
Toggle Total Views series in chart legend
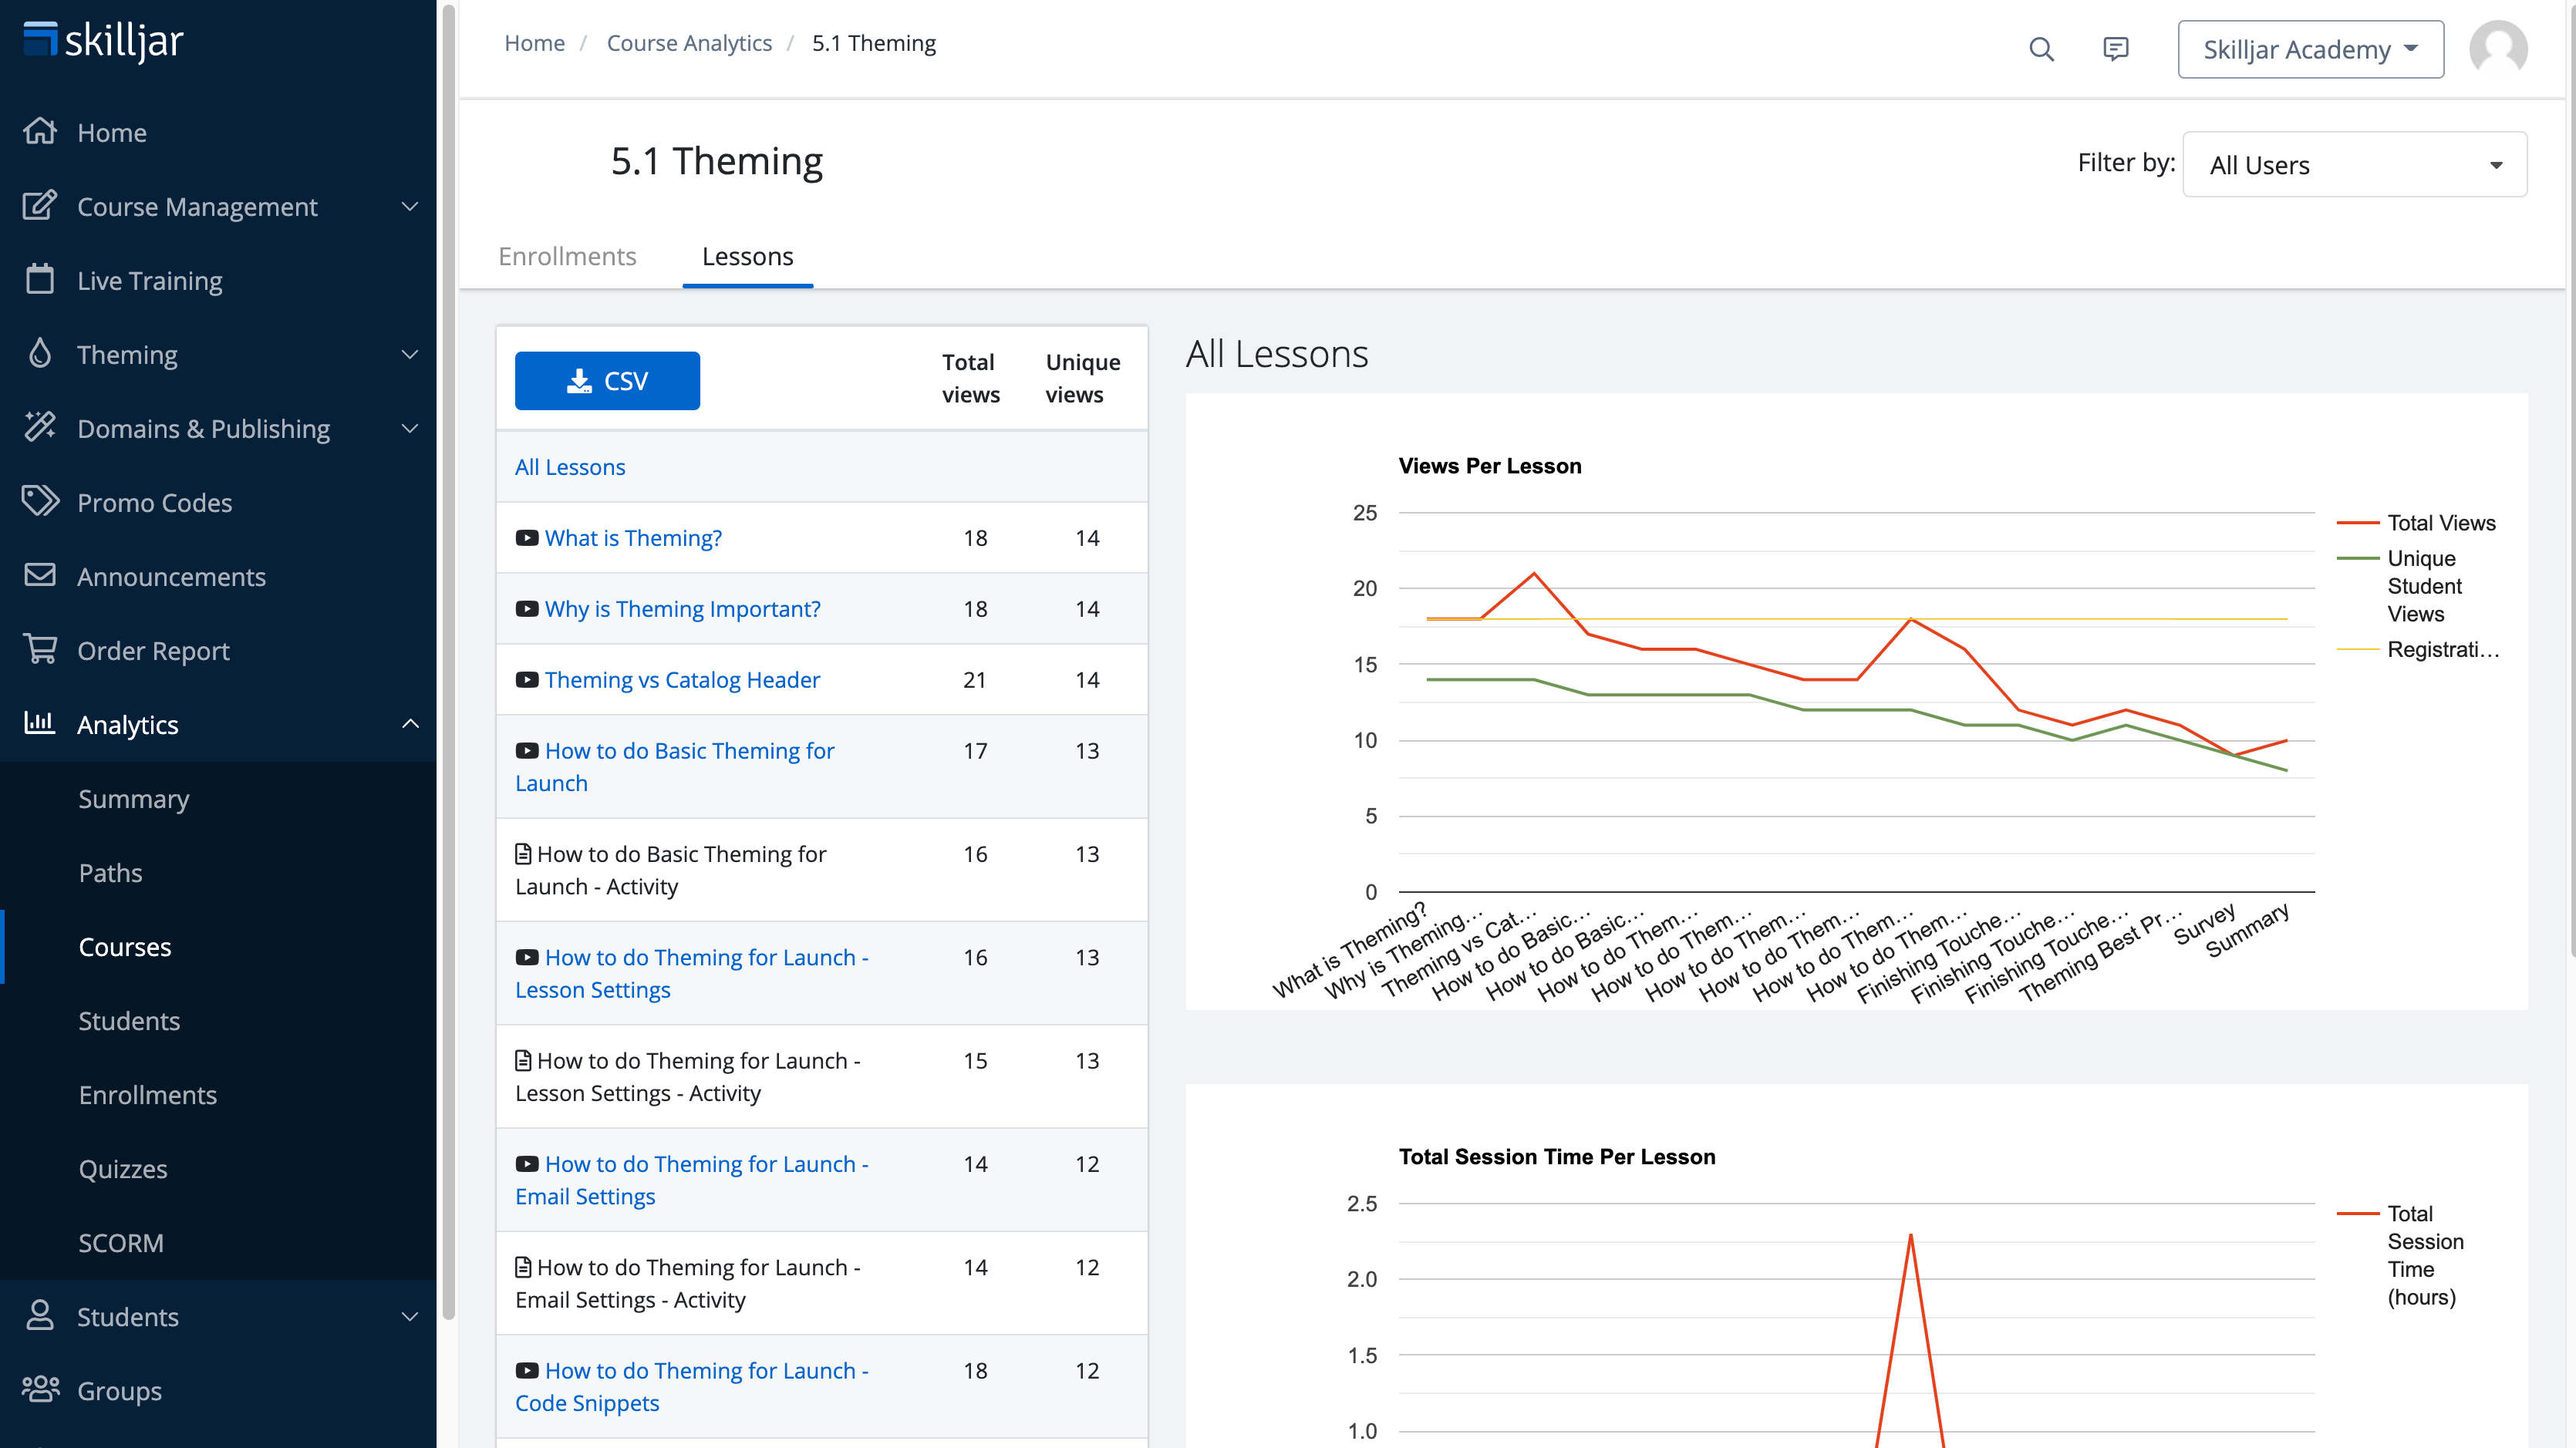tap(2440, 523)
